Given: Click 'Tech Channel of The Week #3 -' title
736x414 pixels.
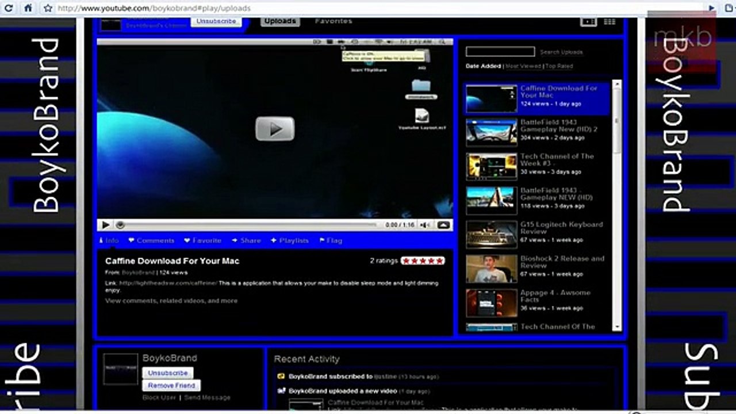Looking at the screenshot, I should [557, 160].
